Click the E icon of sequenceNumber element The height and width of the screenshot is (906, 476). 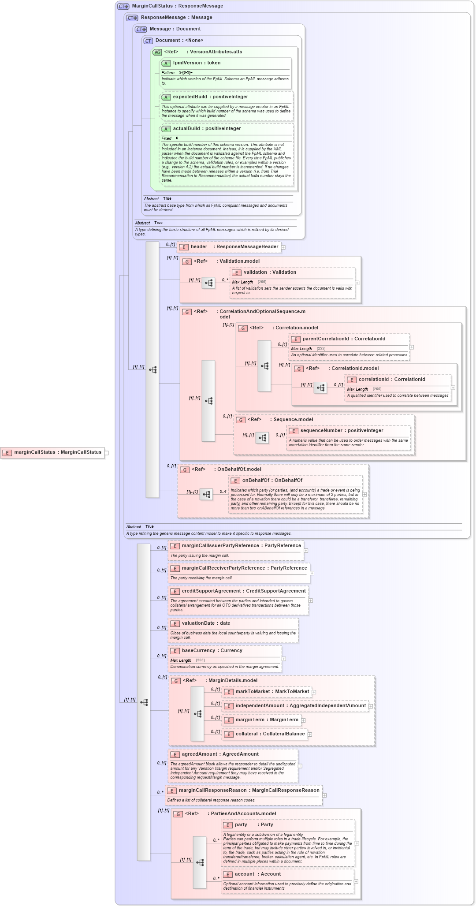click(x=294, y=431)
